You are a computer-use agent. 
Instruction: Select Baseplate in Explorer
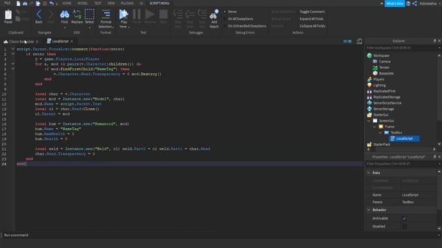386,74
